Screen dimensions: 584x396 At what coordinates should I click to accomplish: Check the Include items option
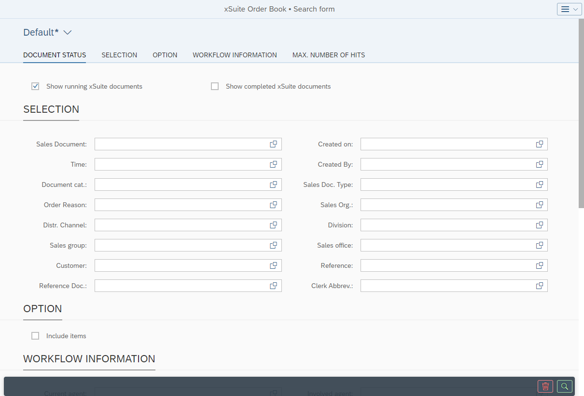tap(35, 336)
